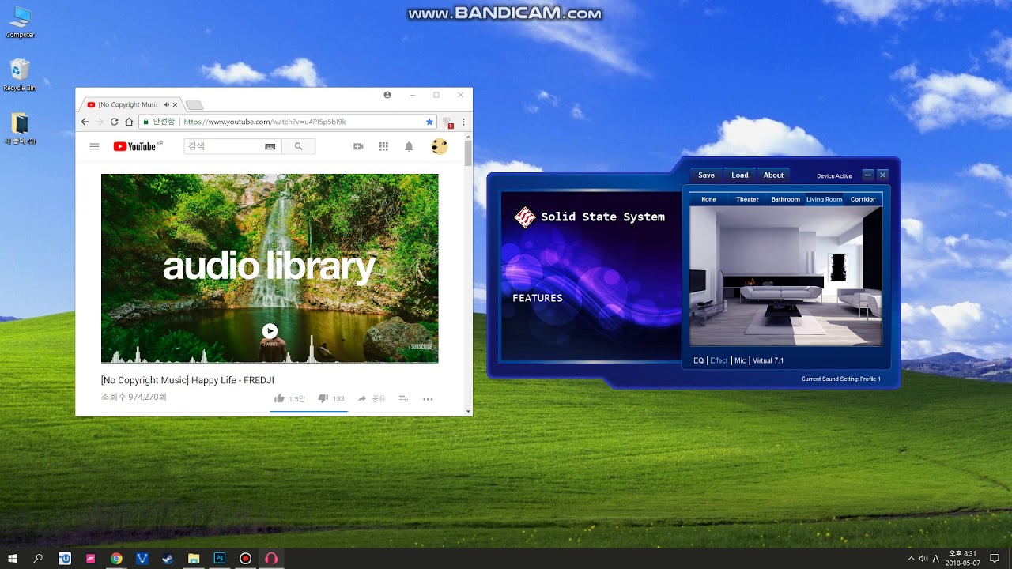The image size is (1012, 569).
Task: Open File Explorer from the taskbar
Action: click(194, 558)
